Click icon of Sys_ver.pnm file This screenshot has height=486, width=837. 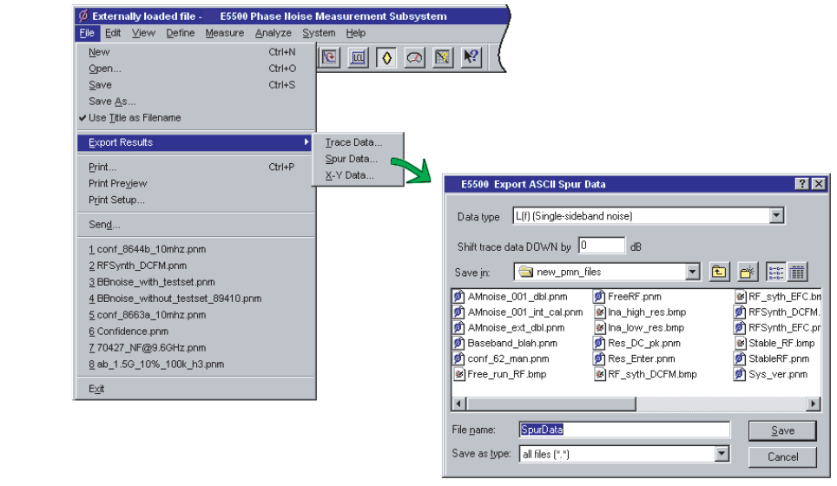tap(740, 375)
